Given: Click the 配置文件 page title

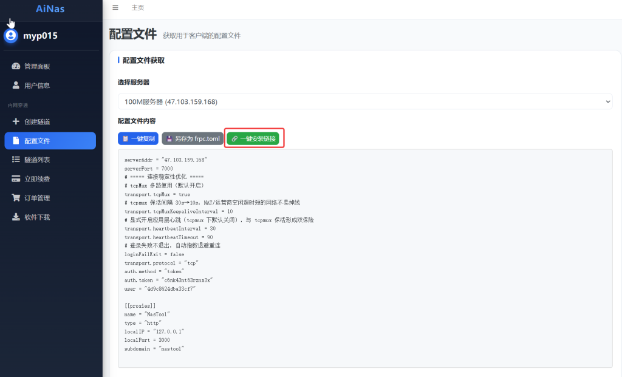Looking at the screenshot, I should point(133,34).
